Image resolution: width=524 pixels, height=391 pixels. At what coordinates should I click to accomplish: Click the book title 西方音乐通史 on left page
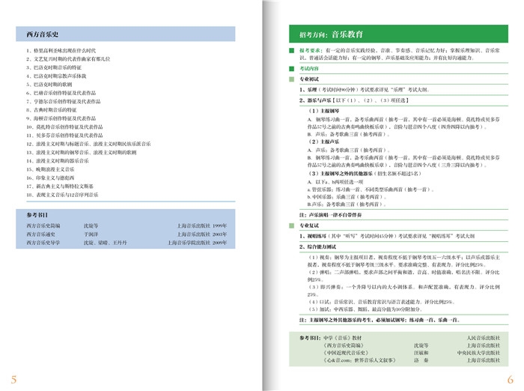[x=42, y=234]
